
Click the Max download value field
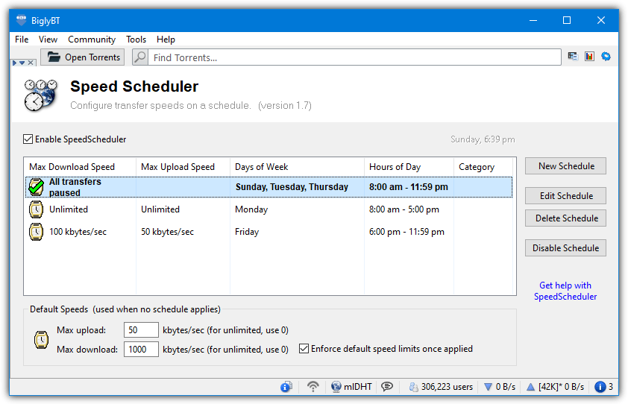(141, 349)
